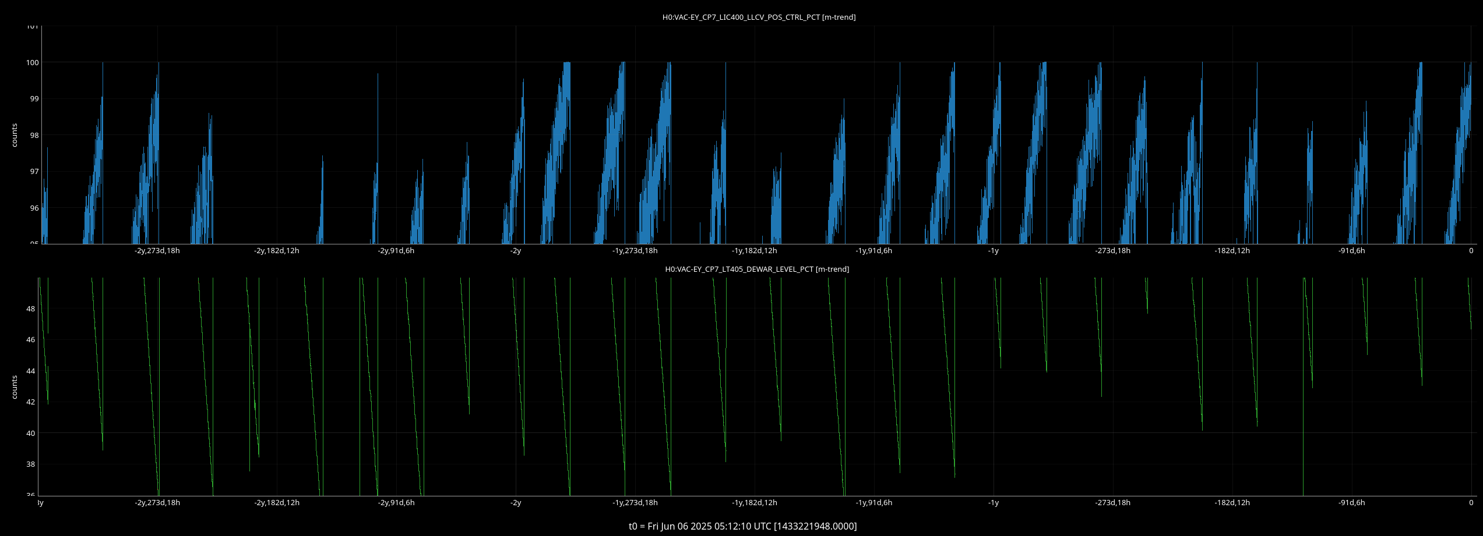Click '-2y,91d,6h' tick under DEWAR_LEVEL plot
This screenshot has height=536, width=1483.
point(396,503)
